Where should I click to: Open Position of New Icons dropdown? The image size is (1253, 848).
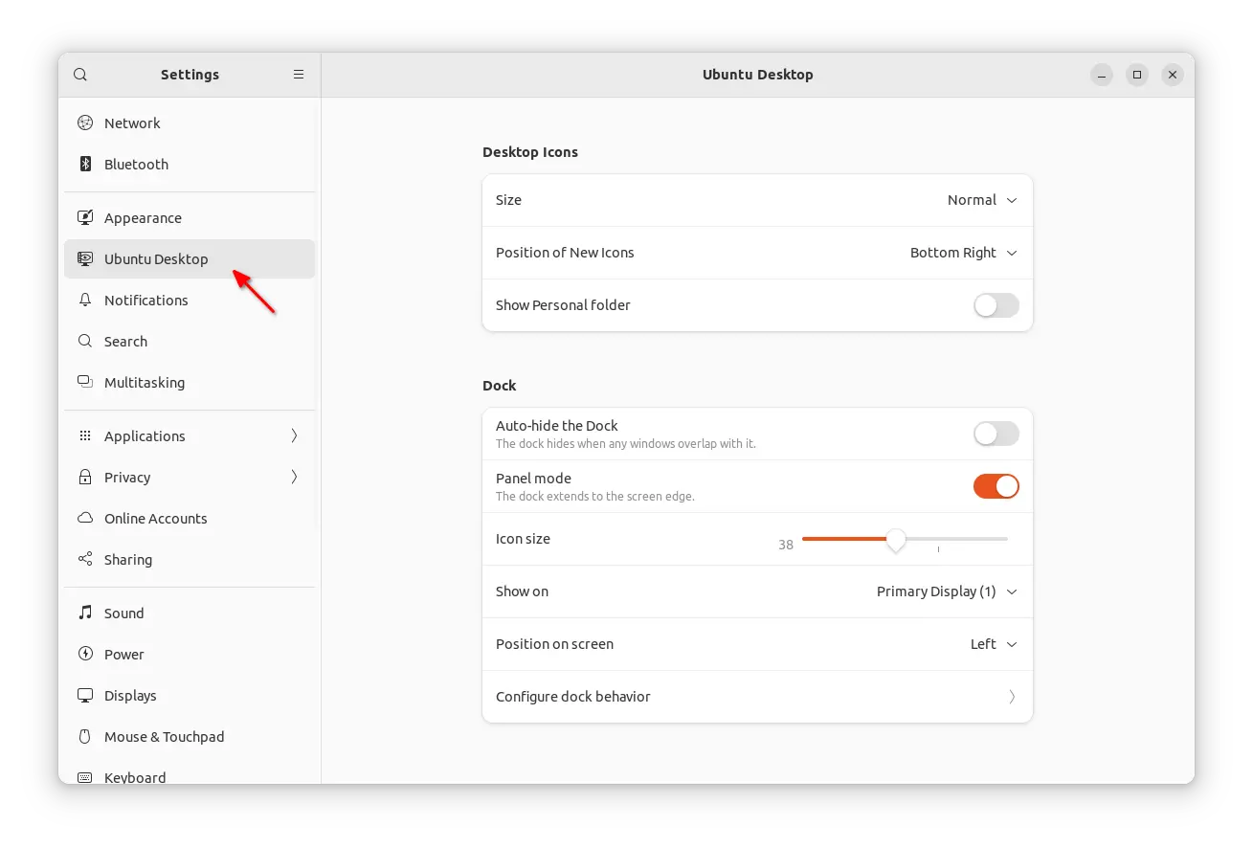963,253
